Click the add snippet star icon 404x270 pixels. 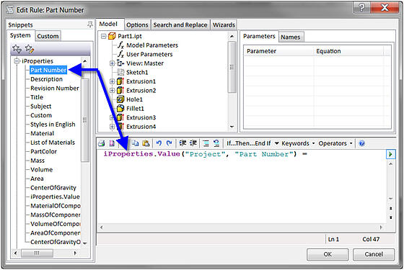17,49
